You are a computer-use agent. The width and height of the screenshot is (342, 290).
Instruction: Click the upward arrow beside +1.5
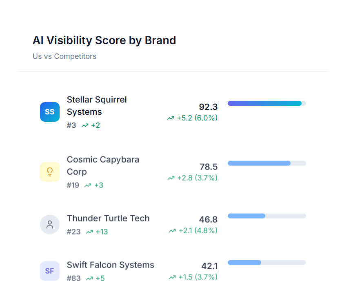(x=173, y=277)
